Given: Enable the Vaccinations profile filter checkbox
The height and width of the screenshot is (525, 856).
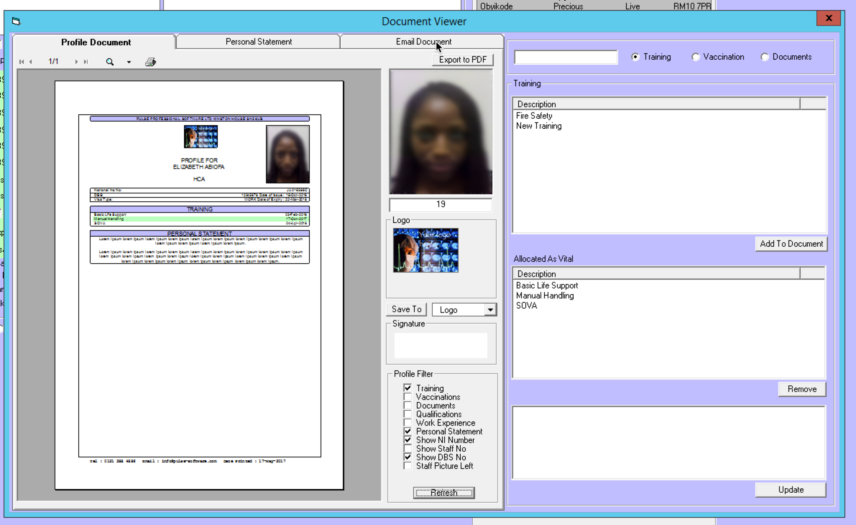Looking at the screenshot, I should [x=408, y=397].
